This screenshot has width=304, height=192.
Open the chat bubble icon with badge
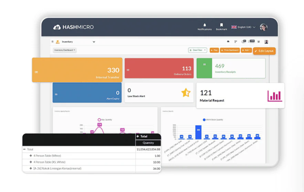pos(244,41)
